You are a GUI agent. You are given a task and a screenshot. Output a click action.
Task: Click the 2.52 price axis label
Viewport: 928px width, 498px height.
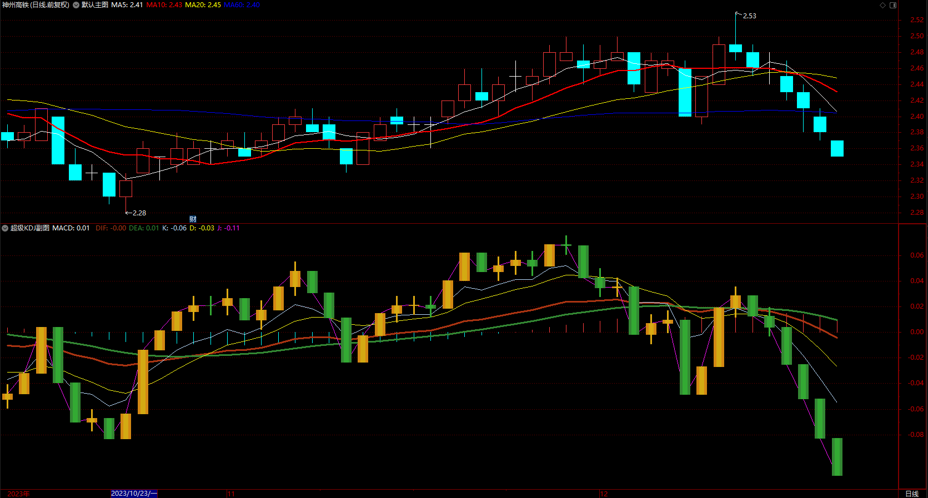pyautogui.click(x=917, y=20)
